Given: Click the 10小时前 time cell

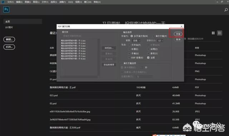Looking at the screenshot, I should (x=141, y=87).
